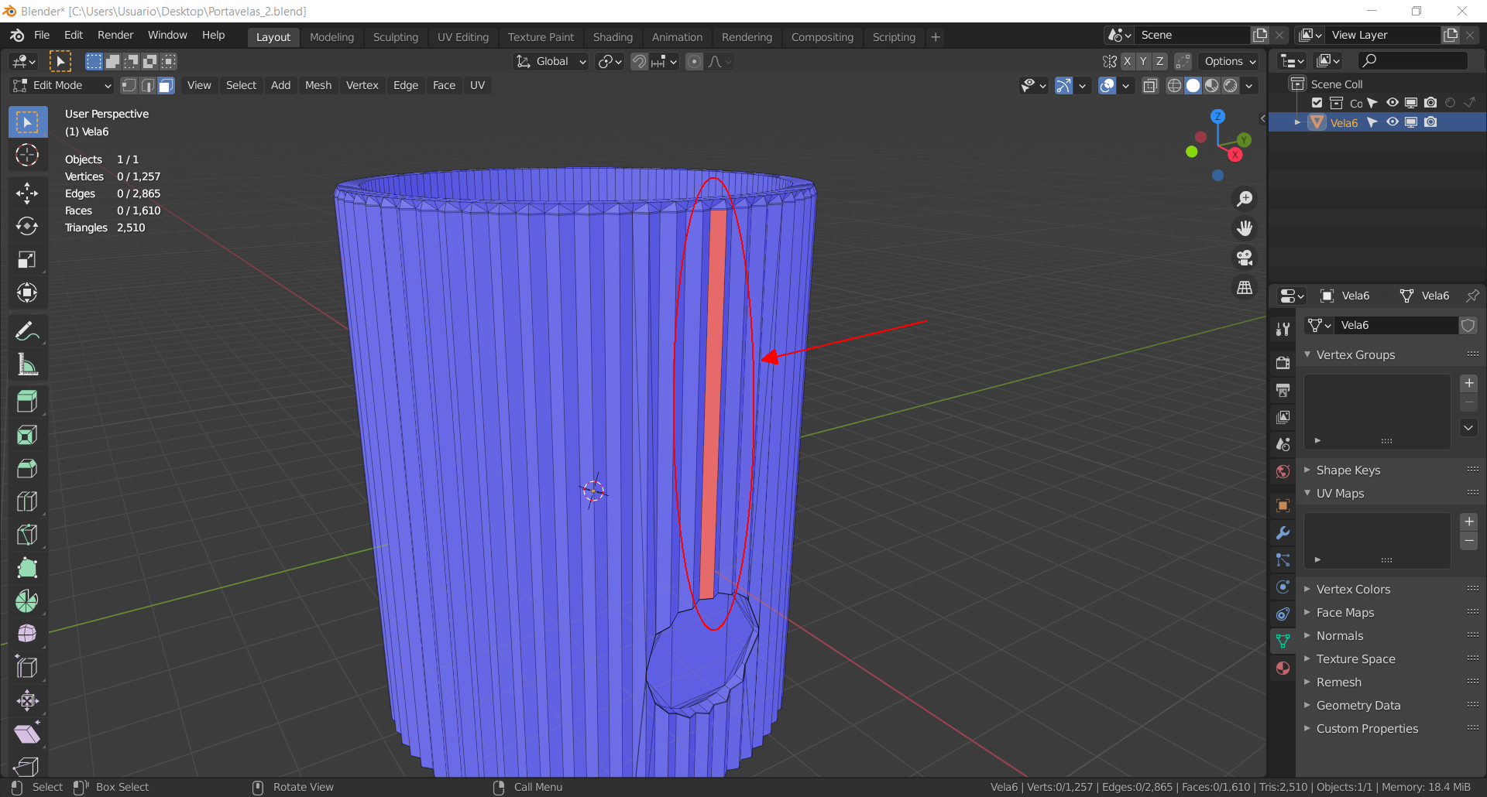Open the Render menu
1487x797 pixels.
click(115, 36)
